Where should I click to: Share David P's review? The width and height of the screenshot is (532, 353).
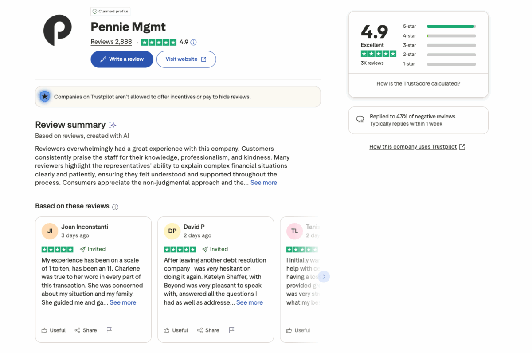click(x=208, y=330)
